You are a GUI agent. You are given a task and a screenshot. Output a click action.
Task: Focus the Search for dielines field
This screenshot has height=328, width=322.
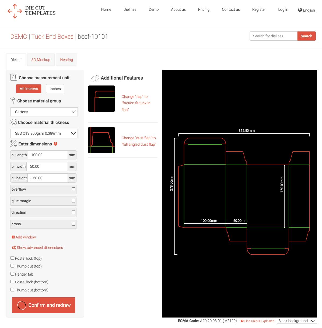pyautogui.click(x=274, y=36)
